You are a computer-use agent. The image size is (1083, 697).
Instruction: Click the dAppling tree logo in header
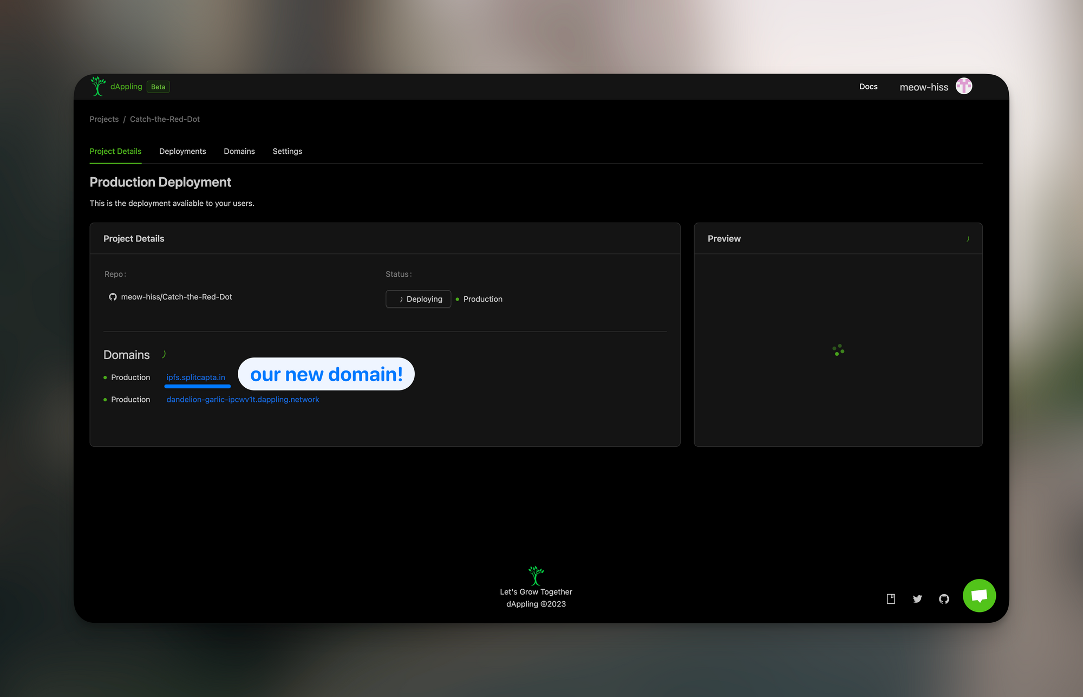98,87
